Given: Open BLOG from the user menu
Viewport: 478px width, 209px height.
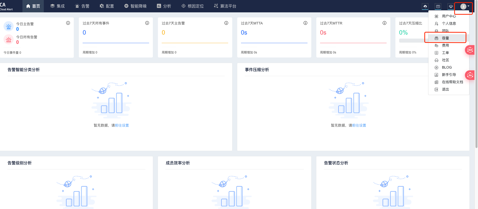Looking at the screenshot, I should 449,67.
